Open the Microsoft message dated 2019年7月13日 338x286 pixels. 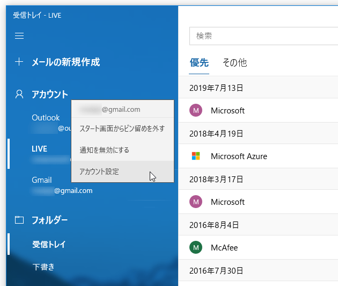coord(258,110)
